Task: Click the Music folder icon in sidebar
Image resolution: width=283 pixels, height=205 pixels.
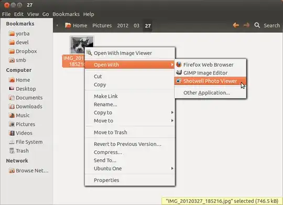Action: [12, 115]
